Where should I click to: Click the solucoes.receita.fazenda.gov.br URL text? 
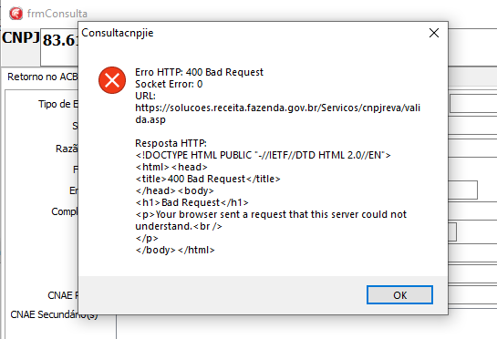(277, 114)
